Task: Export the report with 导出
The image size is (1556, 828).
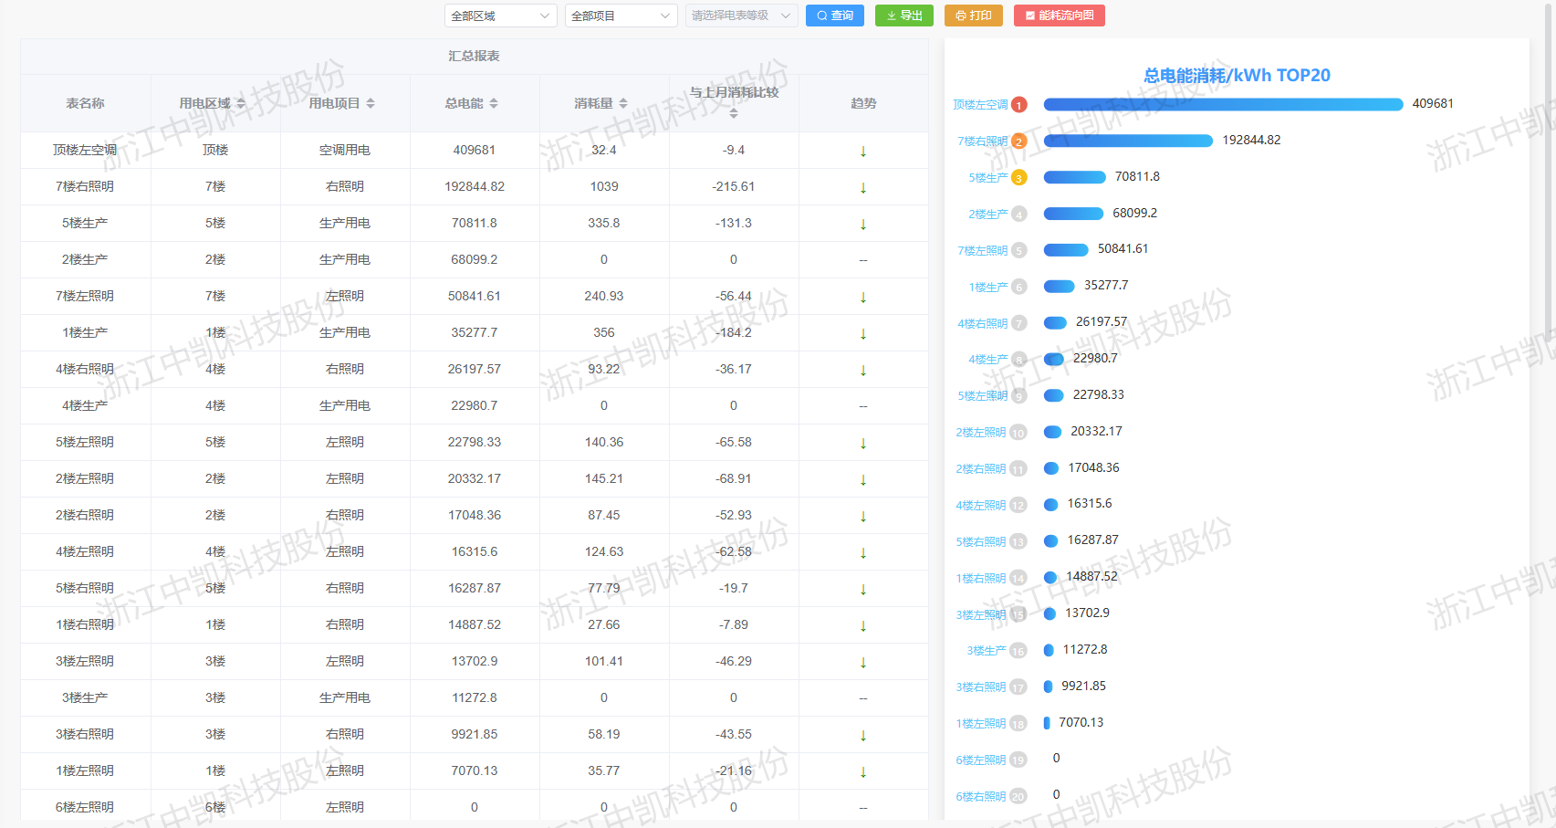Action: pos(903,16)
